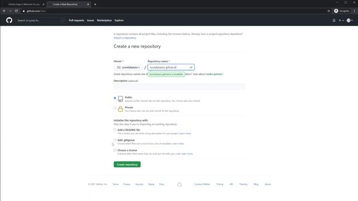Open the Explore page
The height and width of the screenshot is (201, 358).
click(119, 20)
